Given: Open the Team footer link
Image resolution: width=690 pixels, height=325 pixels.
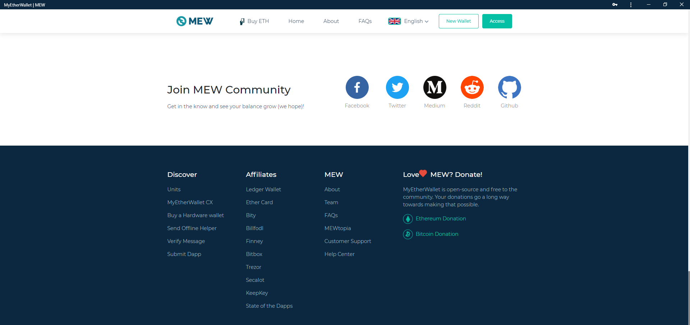Looking at the screenshot, I should 331,202.
